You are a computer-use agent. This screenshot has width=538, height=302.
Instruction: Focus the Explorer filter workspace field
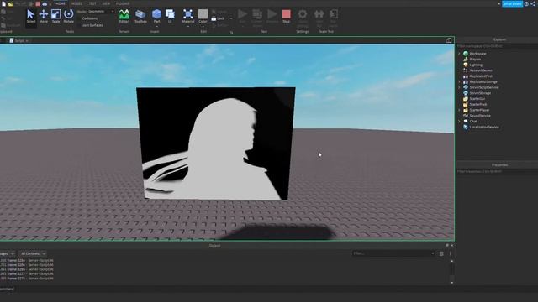[x=497, y=46]
